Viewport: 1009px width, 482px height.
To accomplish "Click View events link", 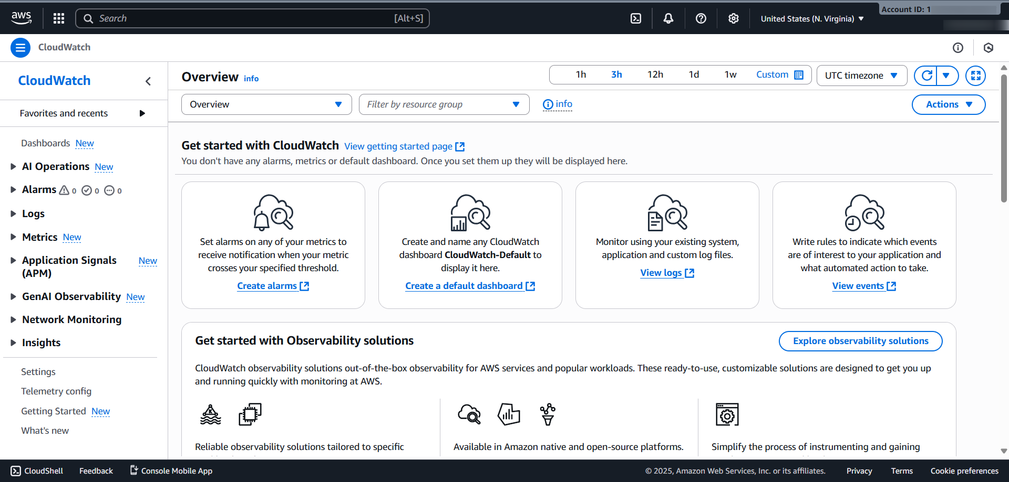I will click(x=864, y=286).
